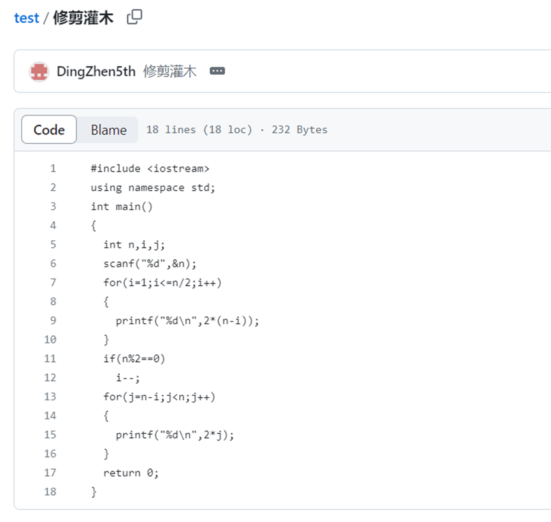The height and width of the screenshot is (522, 551).
Task: Select line number 3 of the code
Action: coord(53,207)
